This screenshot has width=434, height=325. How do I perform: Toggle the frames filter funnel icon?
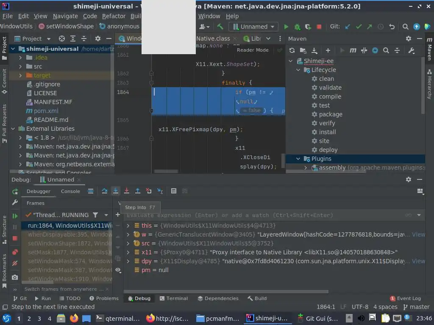95,215
